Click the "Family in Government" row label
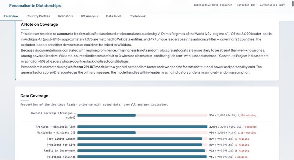The image size is (294, 160). click(60, 151)
